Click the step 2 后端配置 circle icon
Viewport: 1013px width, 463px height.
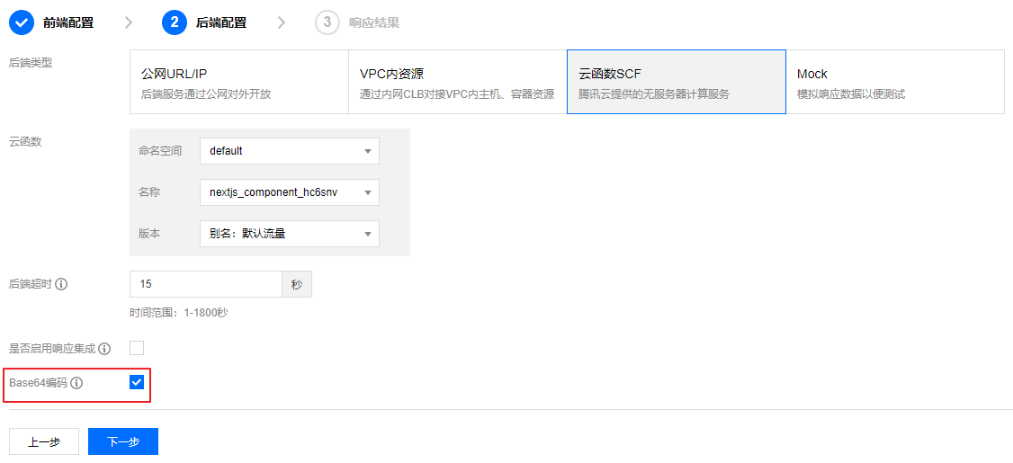coord(175,22)
